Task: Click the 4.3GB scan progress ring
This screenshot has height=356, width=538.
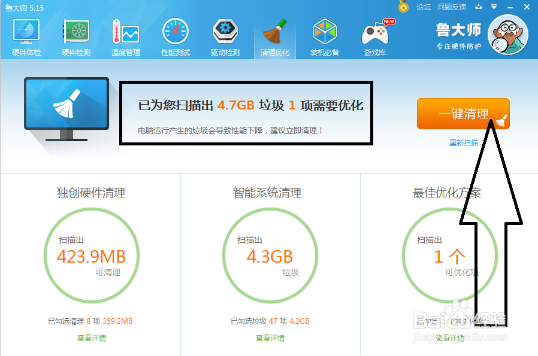Action: click(x=270, y=255)
